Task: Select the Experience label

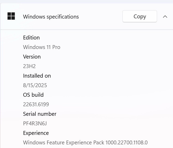Action: click(x=36, y=133)
